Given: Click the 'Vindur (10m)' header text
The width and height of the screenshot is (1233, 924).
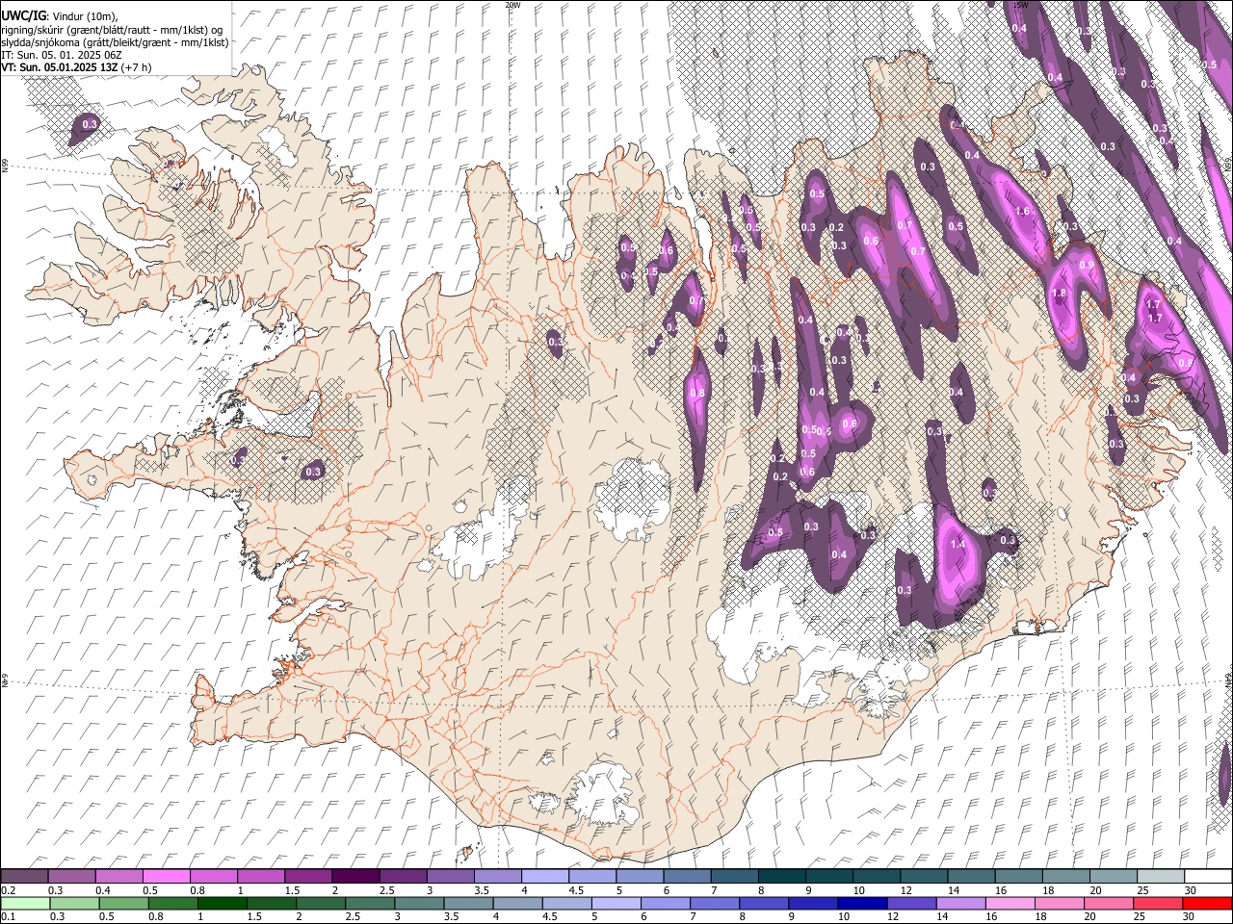Looking at the screenshot, I should point(84,15).
